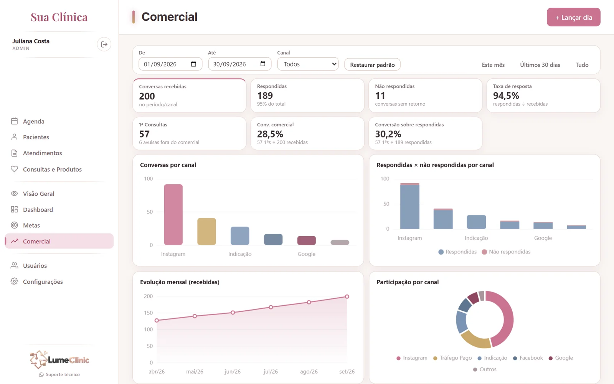This screenshot has height=384, width=614.
Task: Click the Usuários people icon
Action: coord(15,266)
